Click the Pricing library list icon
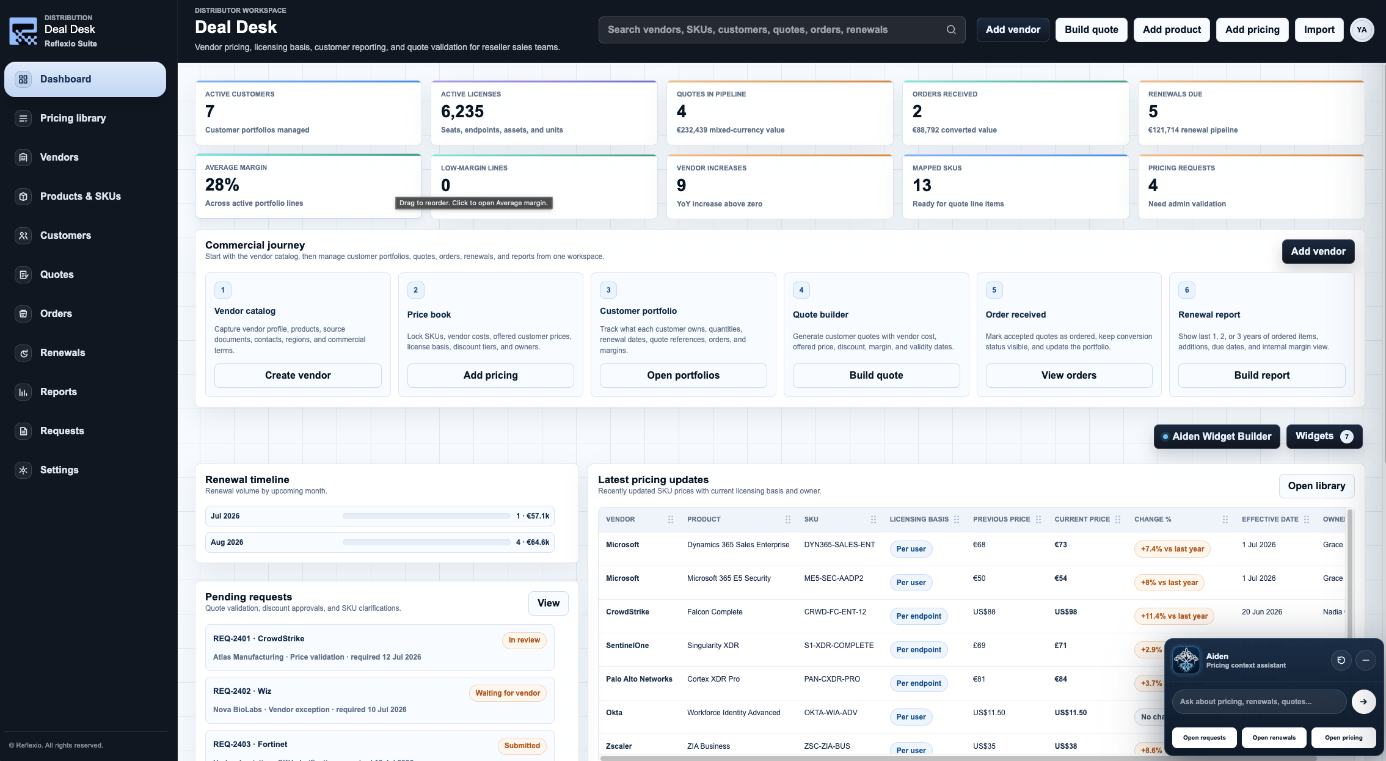 point(23,118)
